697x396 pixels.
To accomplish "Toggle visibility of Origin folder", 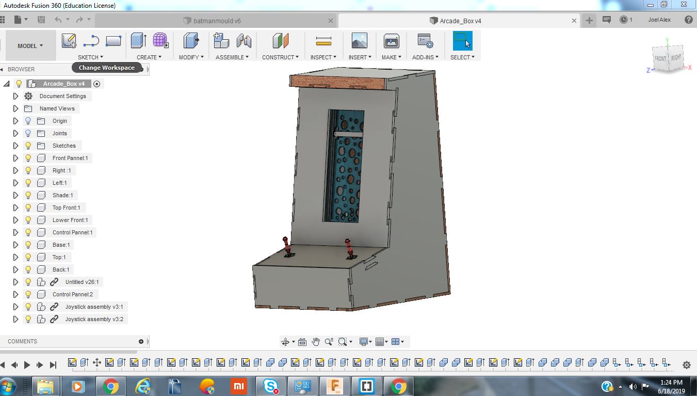I will pos(28,121).
